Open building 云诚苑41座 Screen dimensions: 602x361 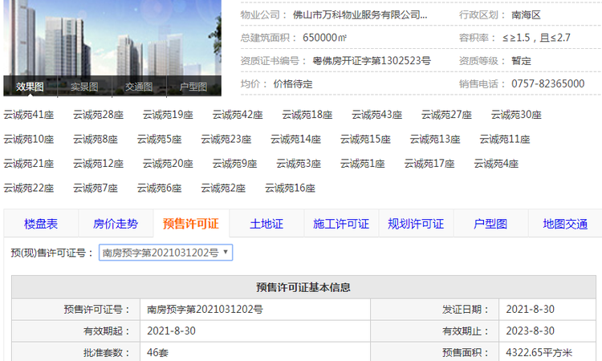(x=29, y=115)
